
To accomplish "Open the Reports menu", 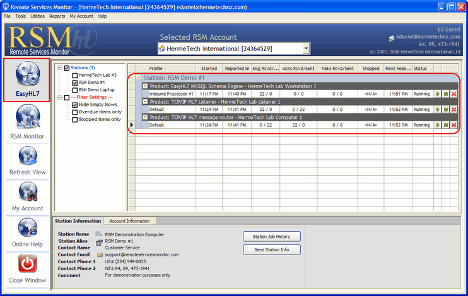I will 57,16.
